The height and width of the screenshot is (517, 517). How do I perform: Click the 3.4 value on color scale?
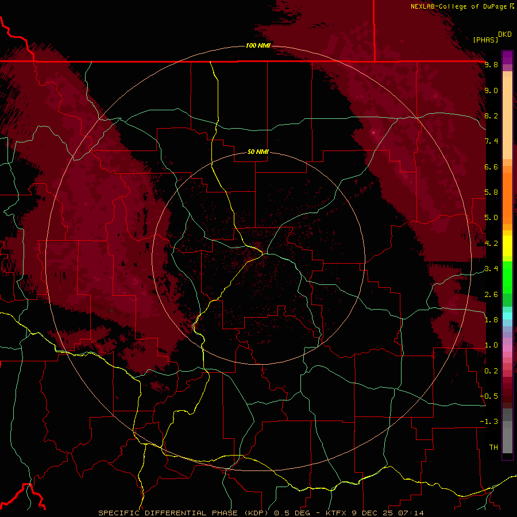(x=491, y=269)
